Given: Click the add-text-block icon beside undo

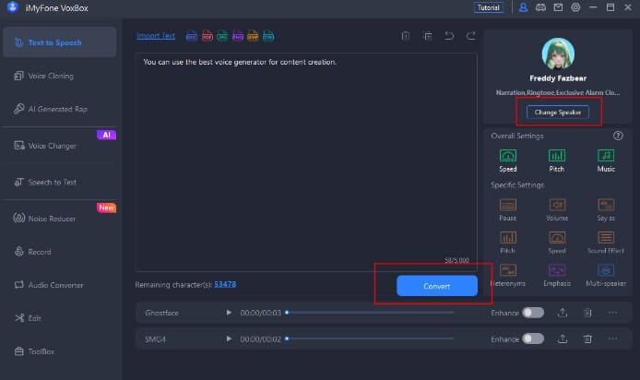Looking at the screenshot, I should coord(427,36).
